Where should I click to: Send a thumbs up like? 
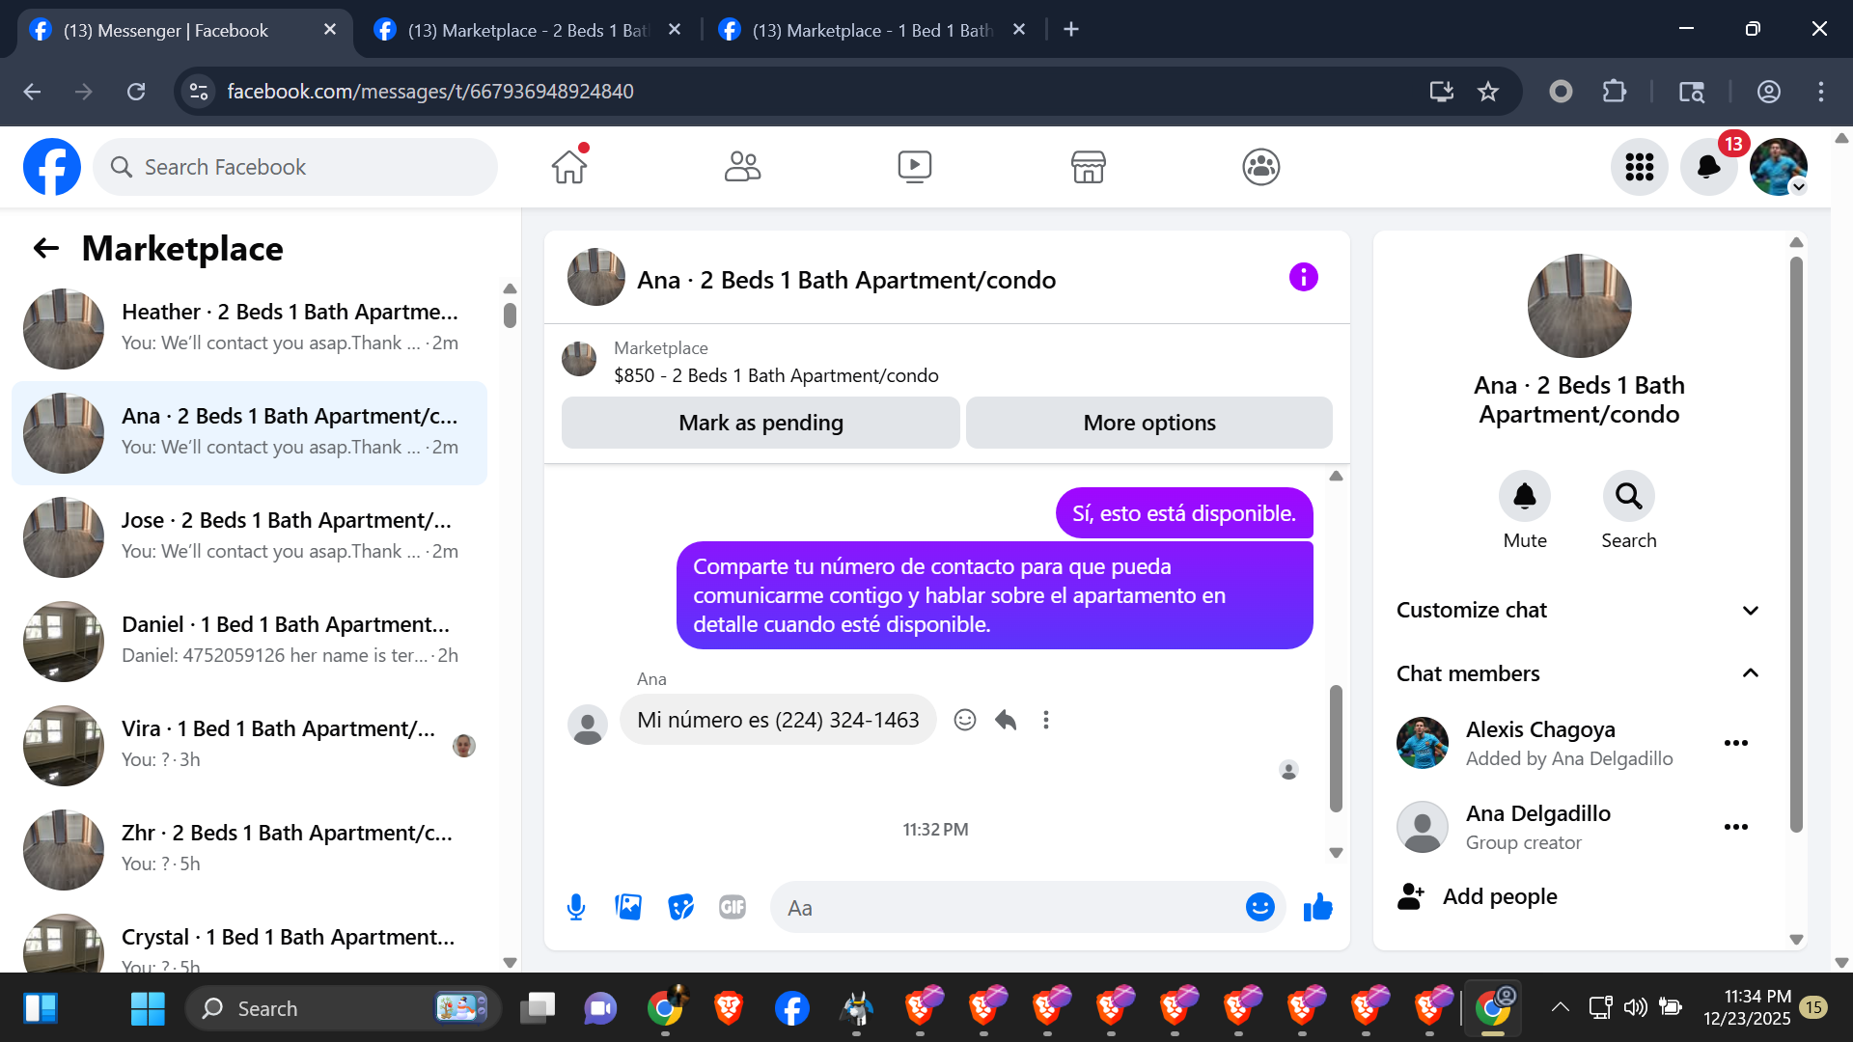click(1317, 907)
